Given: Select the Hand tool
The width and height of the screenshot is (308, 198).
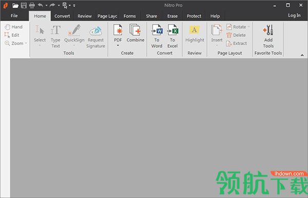Looking at the screenshot, I should (x=13, y=27).
